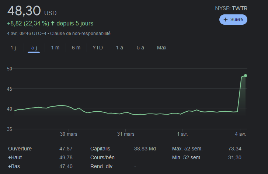Click the green upward arrow icon
Viewport: 268px width, 174px height.
53,24
